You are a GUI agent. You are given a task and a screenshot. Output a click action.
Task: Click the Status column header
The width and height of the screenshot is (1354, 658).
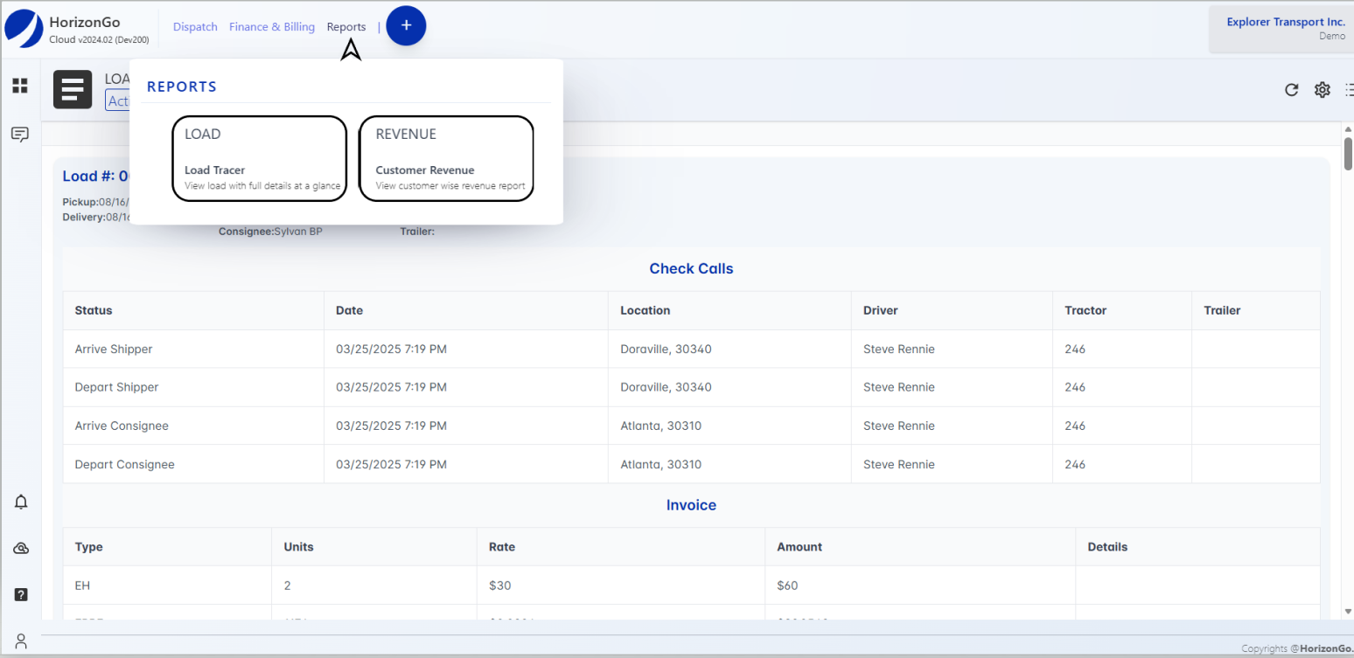[94, 310]
